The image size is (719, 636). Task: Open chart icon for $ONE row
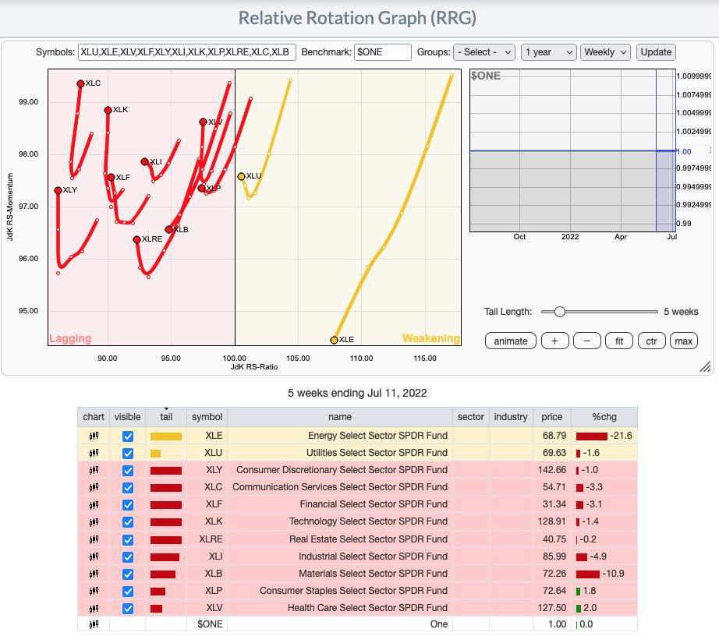click(94, 624)
